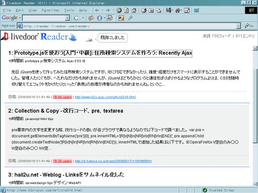Click the page scrollbar down arrow
258x193 pixels.
255,184
